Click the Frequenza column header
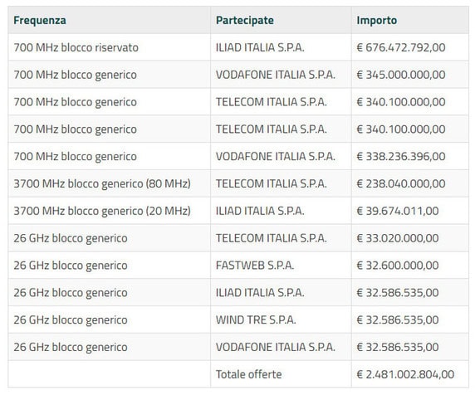This screenshot has width=475, height=395. coord(40,20)
